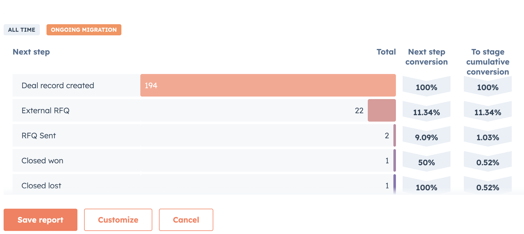Image resolution: width=524 pixels, height=234 pixels.
Task: Select the 1.03% cumulative conversion badge
Action: pyautogui.click(x=488, y=137)
